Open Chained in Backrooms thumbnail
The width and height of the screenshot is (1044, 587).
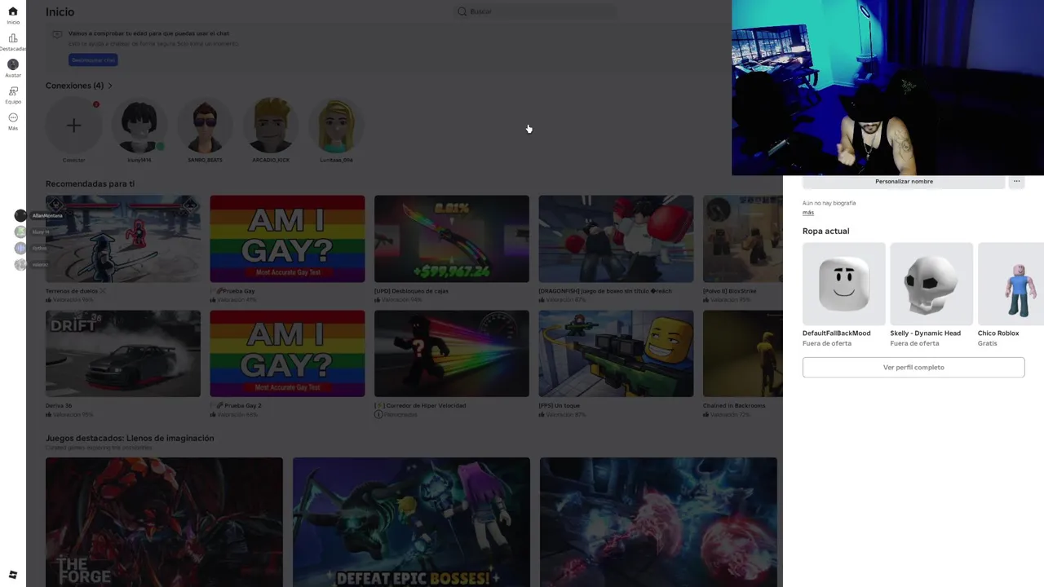[743, 354]
